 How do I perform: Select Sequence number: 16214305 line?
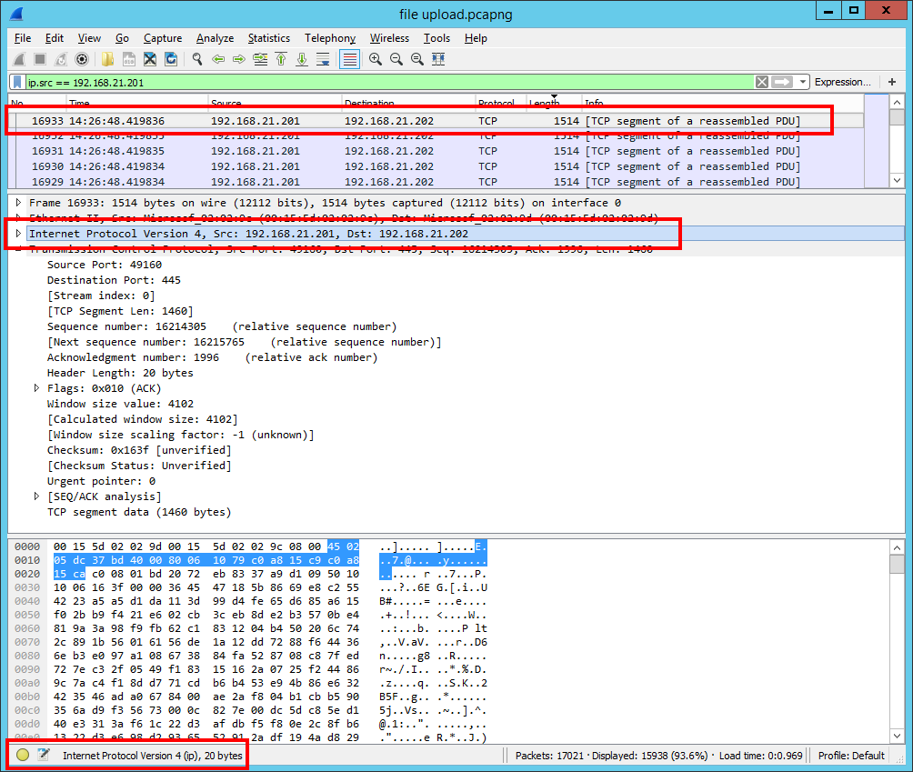pos(221,326)
